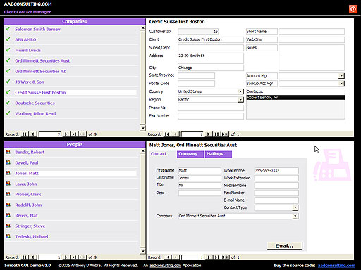Click the Postal Code input field
This screenshot has width=361, height=270.
(x=196, y=84)
